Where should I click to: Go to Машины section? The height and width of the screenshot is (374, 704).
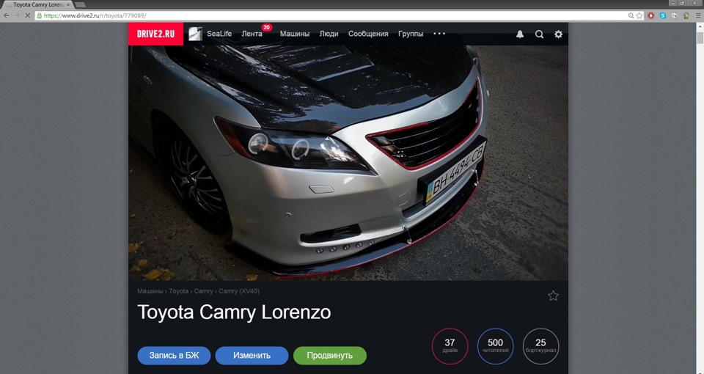(x=295, y=34)
